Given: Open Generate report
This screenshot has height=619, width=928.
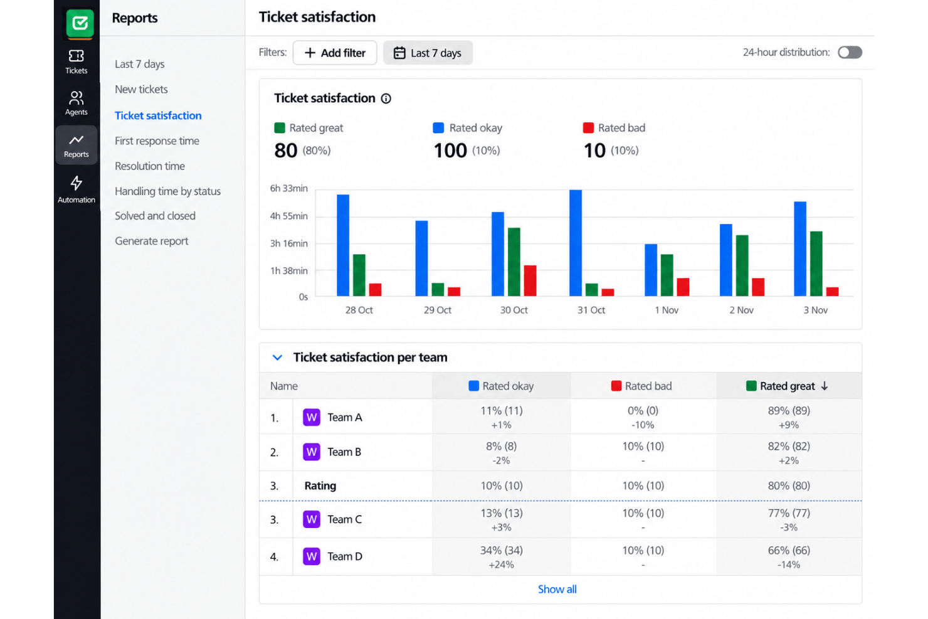Looking at the screenshot, I should pyautogui.click(x=151, y=241).
